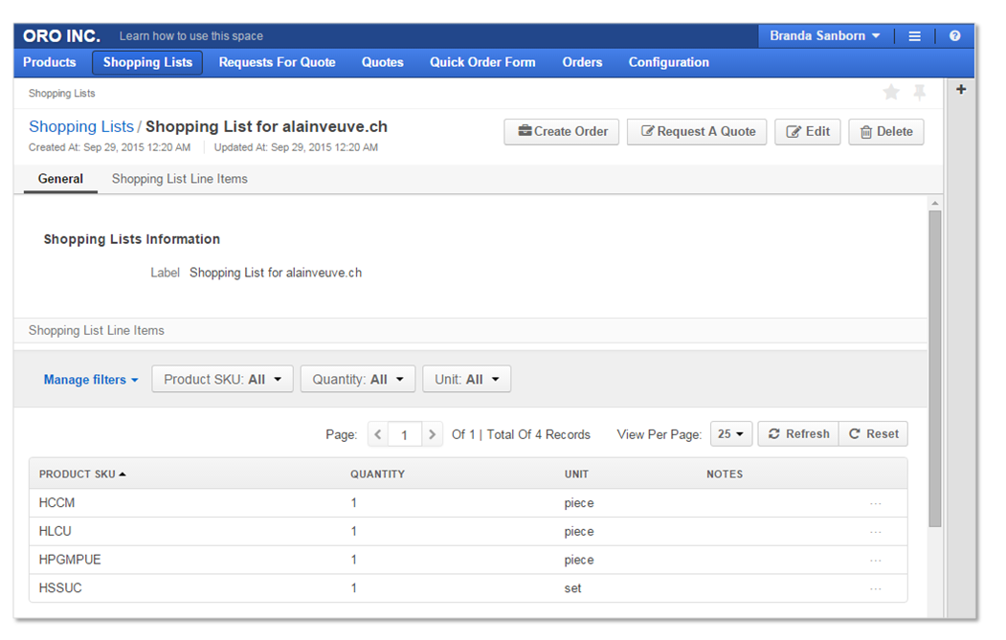
Task: Expand the Product SKU filter dropdown
Action: (x=222, y=380)
